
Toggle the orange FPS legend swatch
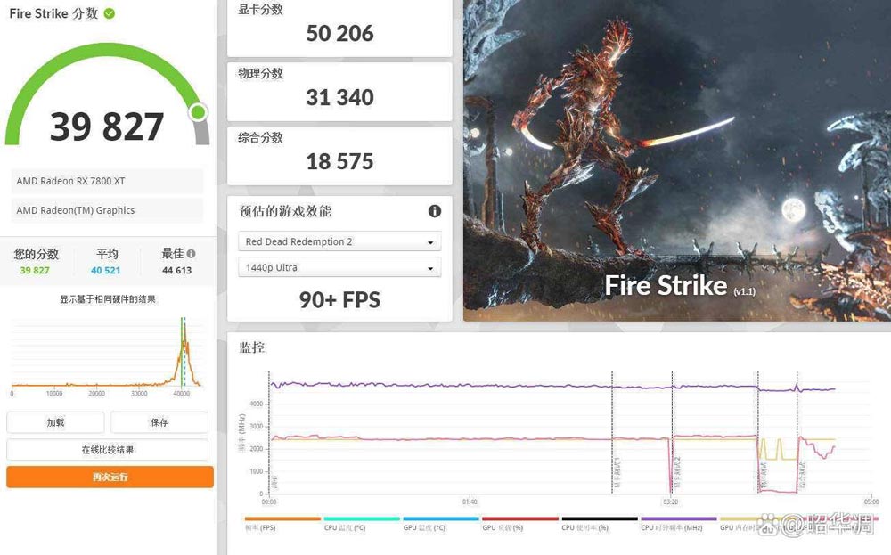pos(282,518)
